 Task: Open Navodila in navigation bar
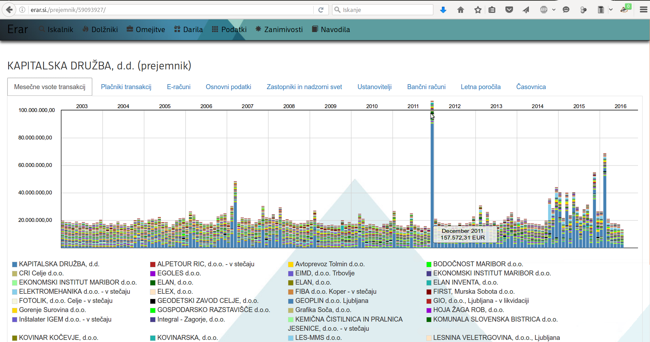point(331,30)
